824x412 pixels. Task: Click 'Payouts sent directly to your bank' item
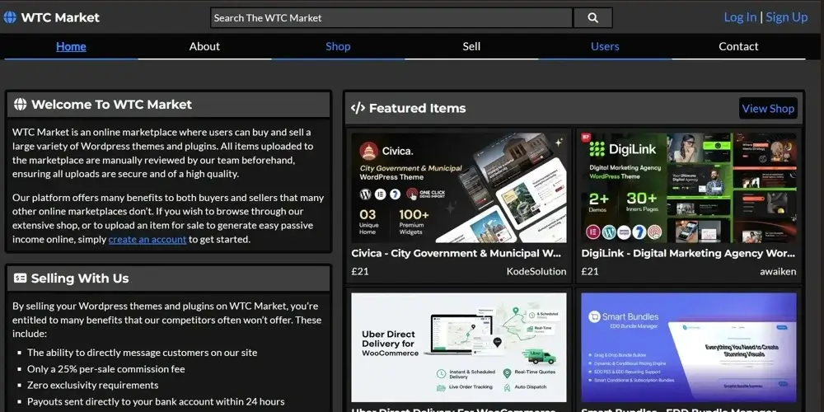(x=156, y=402)
